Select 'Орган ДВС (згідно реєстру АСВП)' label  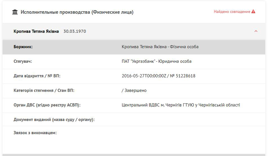[x=47, y=105]
